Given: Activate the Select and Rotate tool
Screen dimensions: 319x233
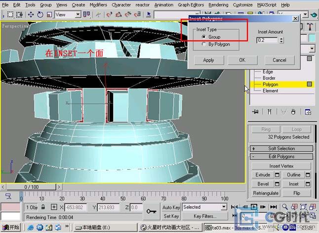Looking at the screenshot, I should pos(40,15).
